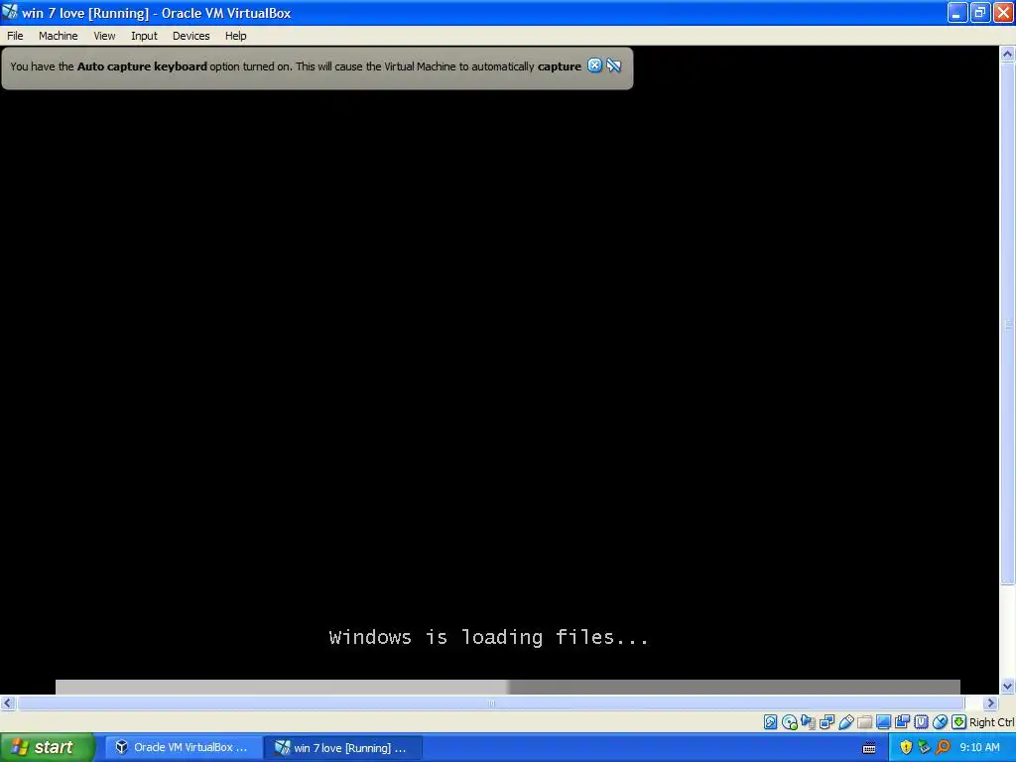Click the horizontal scrollbar right arrow

click(x=990, y=702)
